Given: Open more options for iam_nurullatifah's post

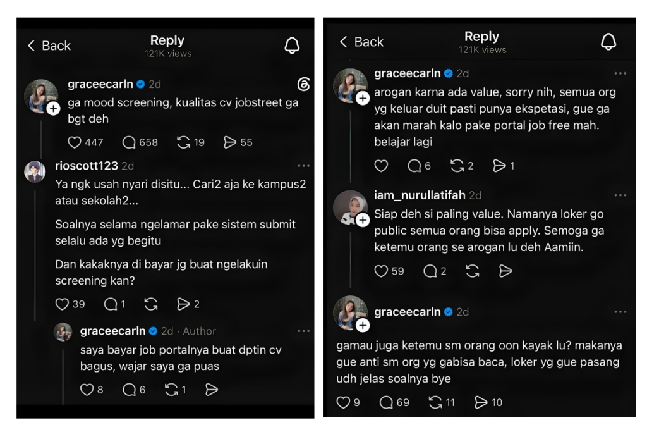Looking at the screenshot, I should pyautogui.click(x=620, y=195).
